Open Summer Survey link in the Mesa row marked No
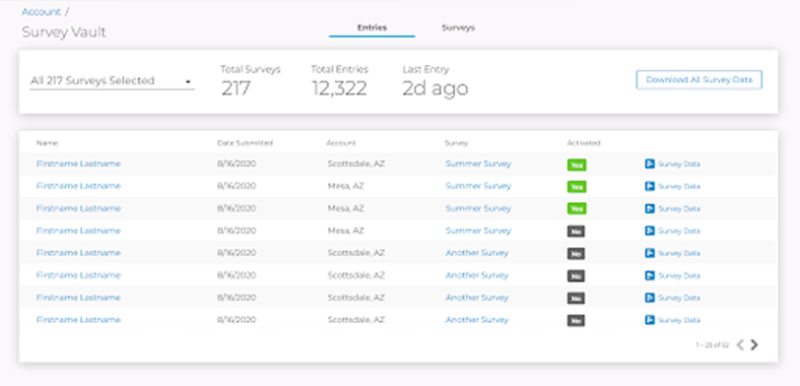 click(478, 230)
